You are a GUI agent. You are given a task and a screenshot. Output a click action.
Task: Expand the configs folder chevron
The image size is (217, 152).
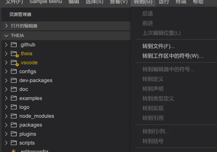6,72
